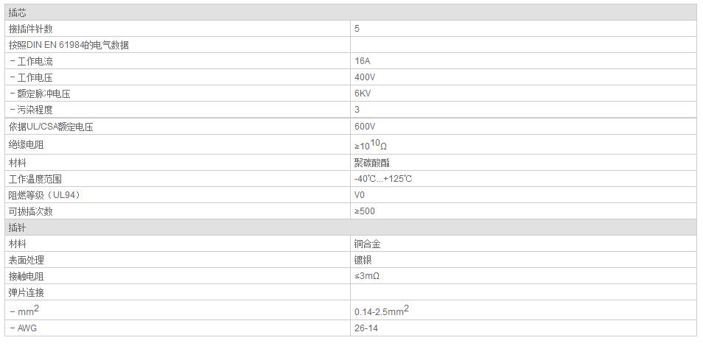703x346 pixels.
Task: Select the 铜合金 material value
Action: (368, 244)
